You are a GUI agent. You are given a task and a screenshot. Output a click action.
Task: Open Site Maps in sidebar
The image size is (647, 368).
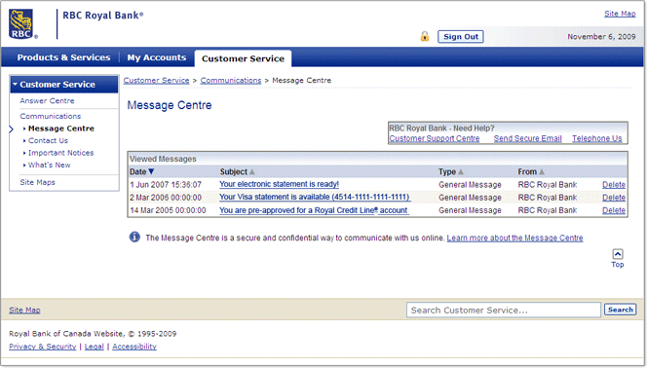[x=38, y=182]
